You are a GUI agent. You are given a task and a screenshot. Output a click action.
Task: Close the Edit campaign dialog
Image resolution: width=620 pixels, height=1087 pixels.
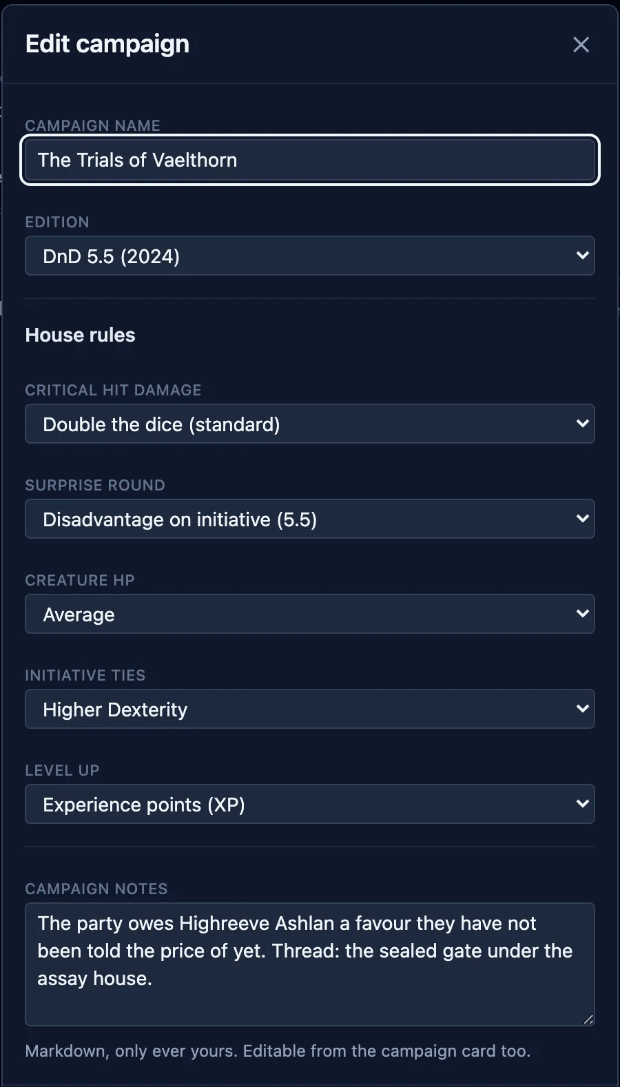(x=581, y=45)
